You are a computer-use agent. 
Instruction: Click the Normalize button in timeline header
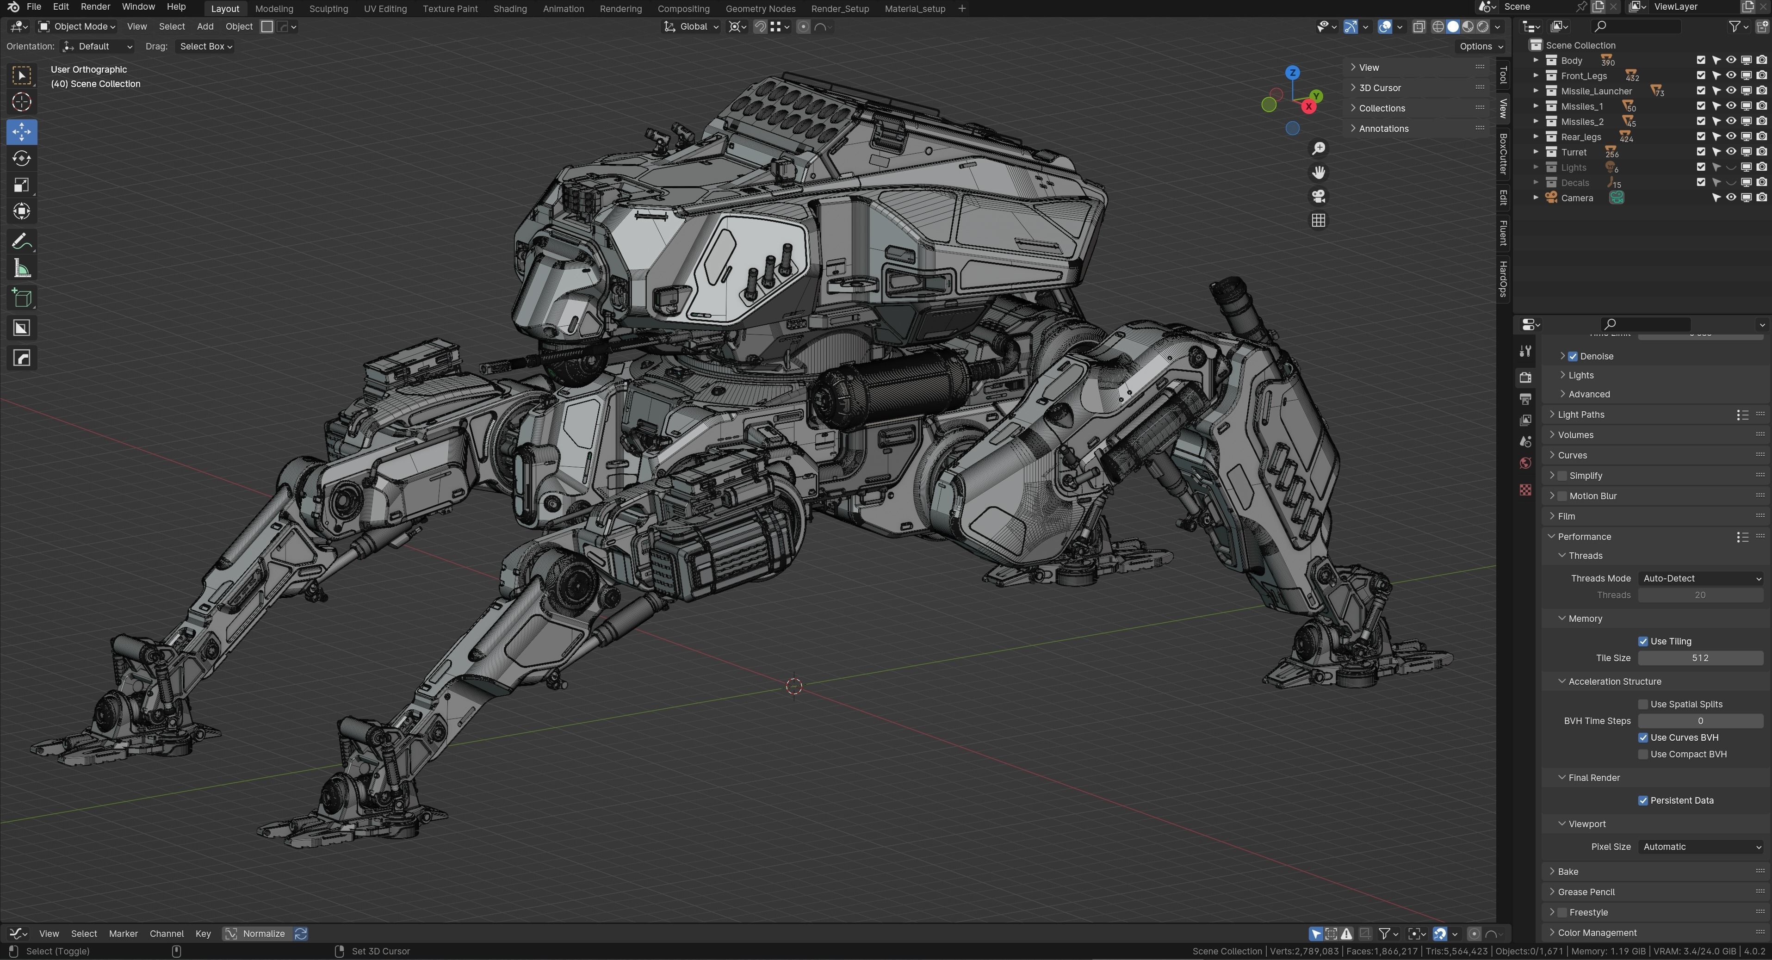[x=255, y=934]
